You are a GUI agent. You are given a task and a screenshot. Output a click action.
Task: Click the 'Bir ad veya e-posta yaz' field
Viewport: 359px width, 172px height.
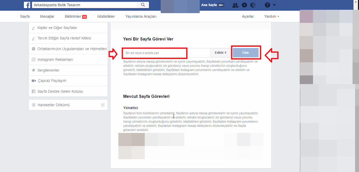pos(167,53)
